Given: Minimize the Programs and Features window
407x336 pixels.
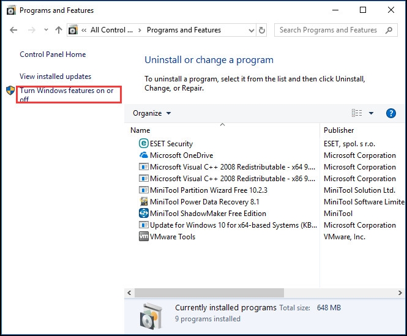Looking at the screenshot, I should point(335,10).
